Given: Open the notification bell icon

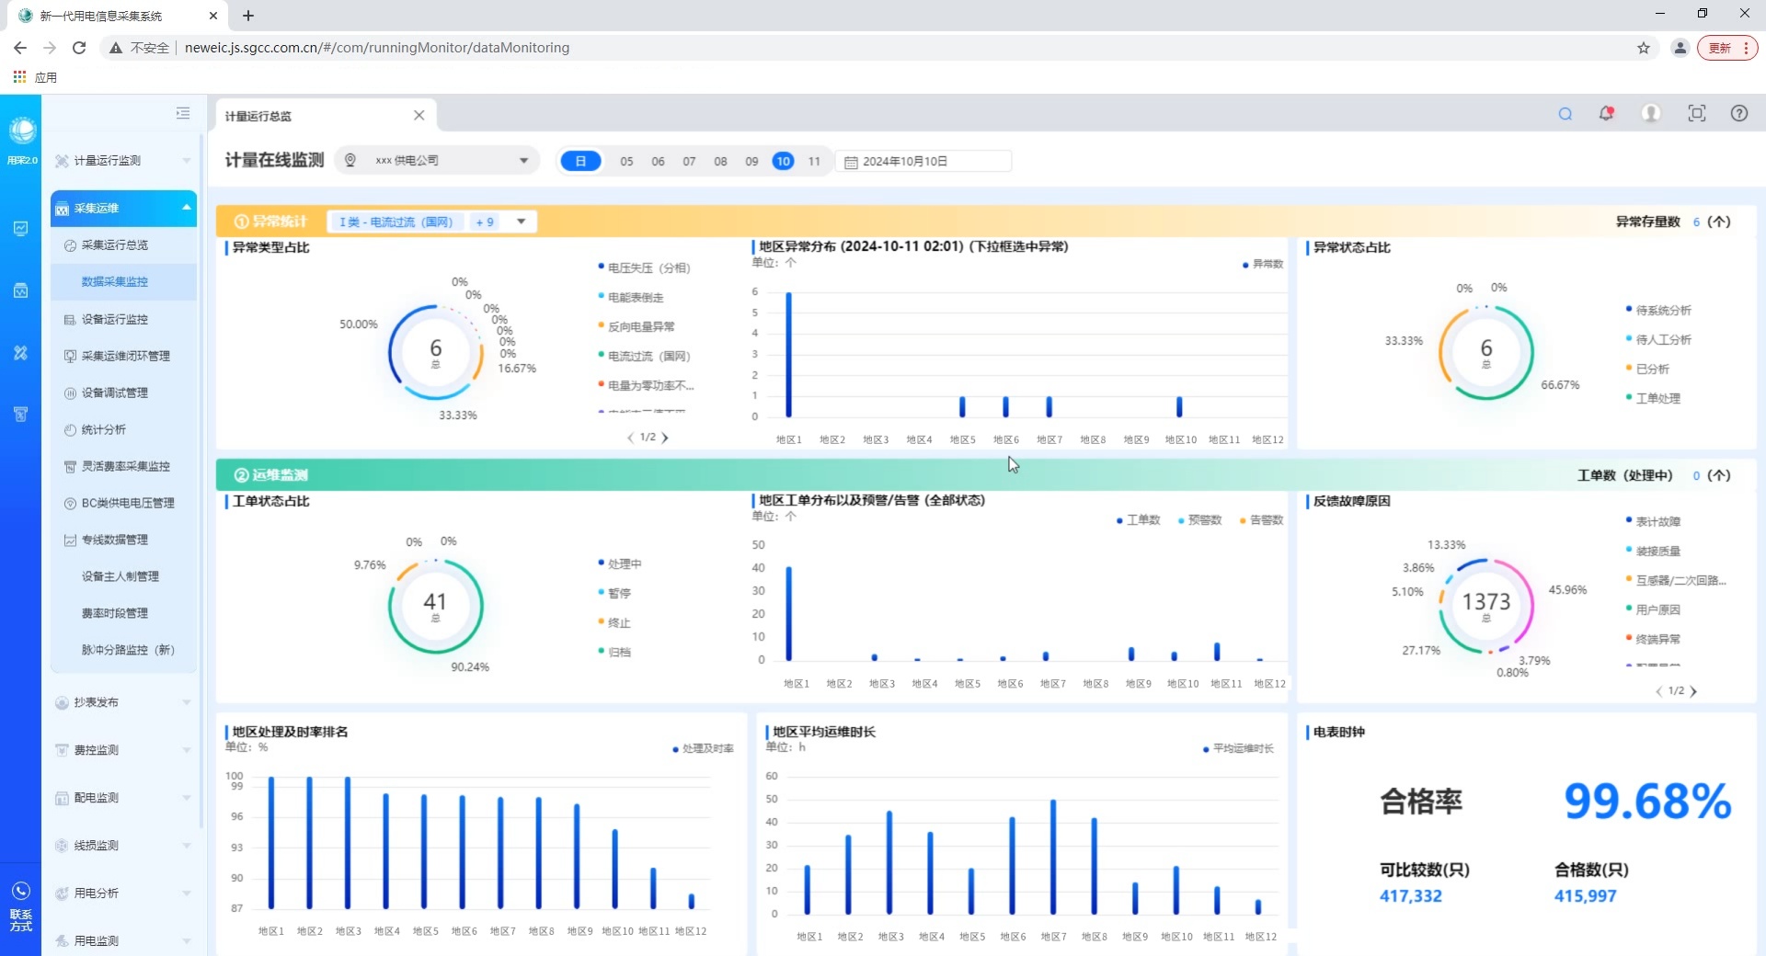Looking at the screenshot, I should [x=1606, y=114].
